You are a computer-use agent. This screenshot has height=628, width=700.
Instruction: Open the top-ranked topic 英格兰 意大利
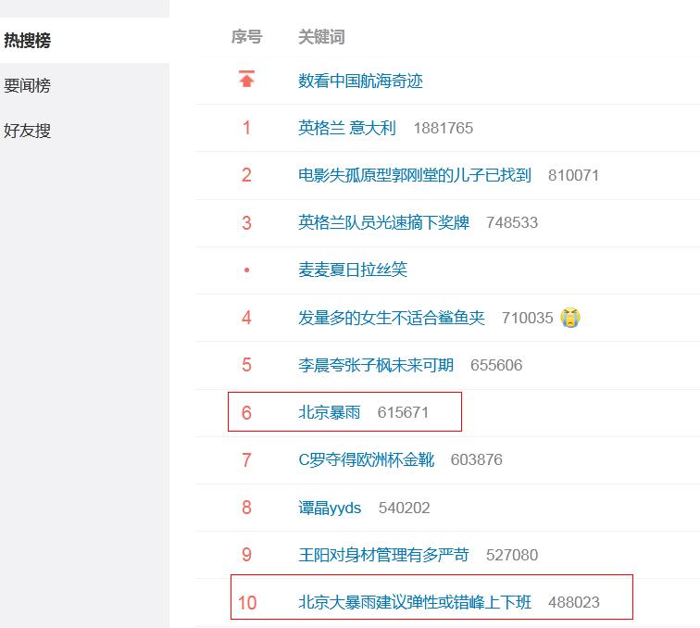click(346, 128)
